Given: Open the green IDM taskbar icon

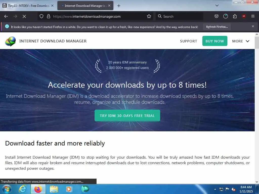Looking at the screenshot, I should coord(85,189).
